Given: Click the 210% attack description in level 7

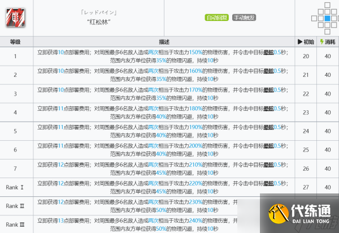Looking at the screenshot, I should coord(163,169).
